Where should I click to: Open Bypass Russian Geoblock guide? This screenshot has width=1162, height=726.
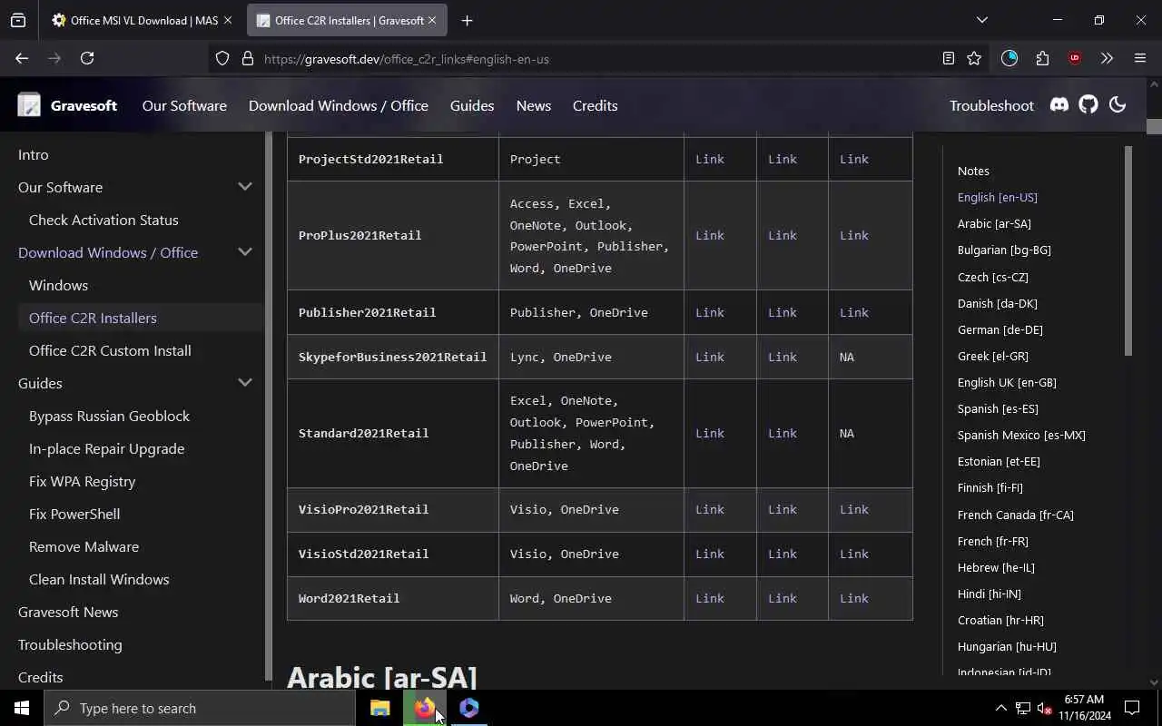[x=109, y=416]
